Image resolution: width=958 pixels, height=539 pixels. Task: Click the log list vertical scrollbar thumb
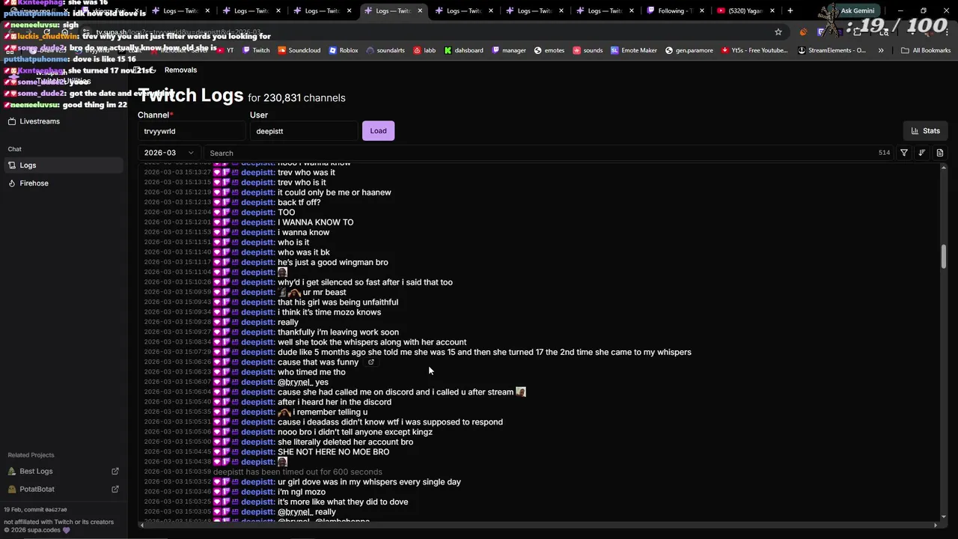[x=944, y=256]
